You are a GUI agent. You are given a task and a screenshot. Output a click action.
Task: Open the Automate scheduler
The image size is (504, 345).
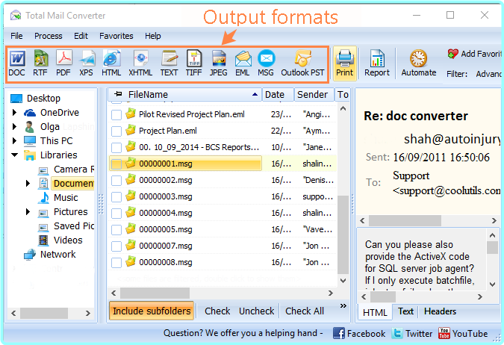pyautogui.click(x=419, y=63)
